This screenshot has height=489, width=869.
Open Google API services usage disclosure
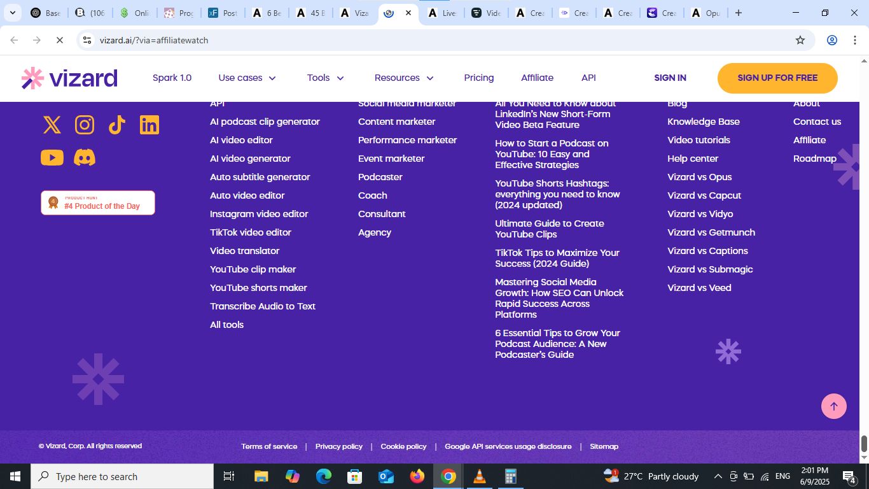(508, 446)
